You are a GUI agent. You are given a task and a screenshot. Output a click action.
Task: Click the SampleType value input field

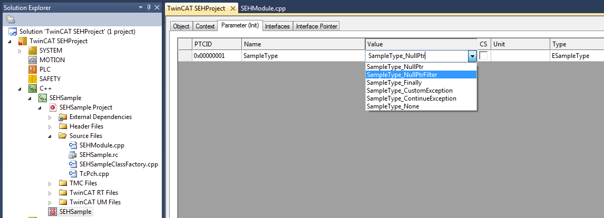417,56
